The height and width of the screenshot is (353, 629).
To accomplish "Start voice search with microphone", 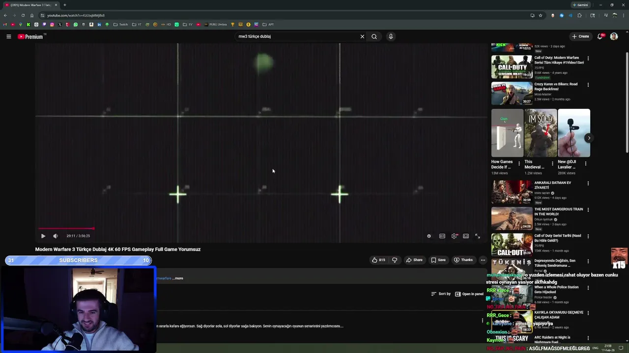I will point(391,36).
